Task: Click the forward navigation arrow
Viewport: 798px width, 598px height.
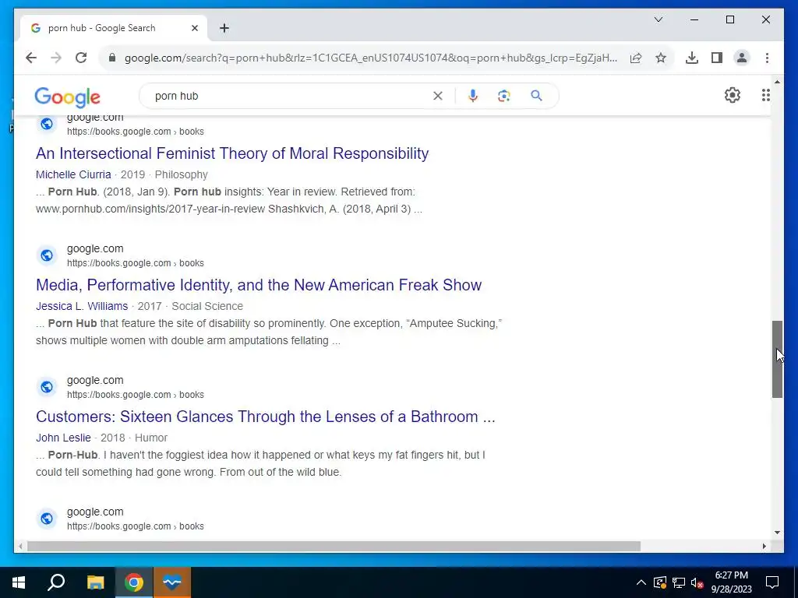Action: pyautogui.click(x=56, y=58)
